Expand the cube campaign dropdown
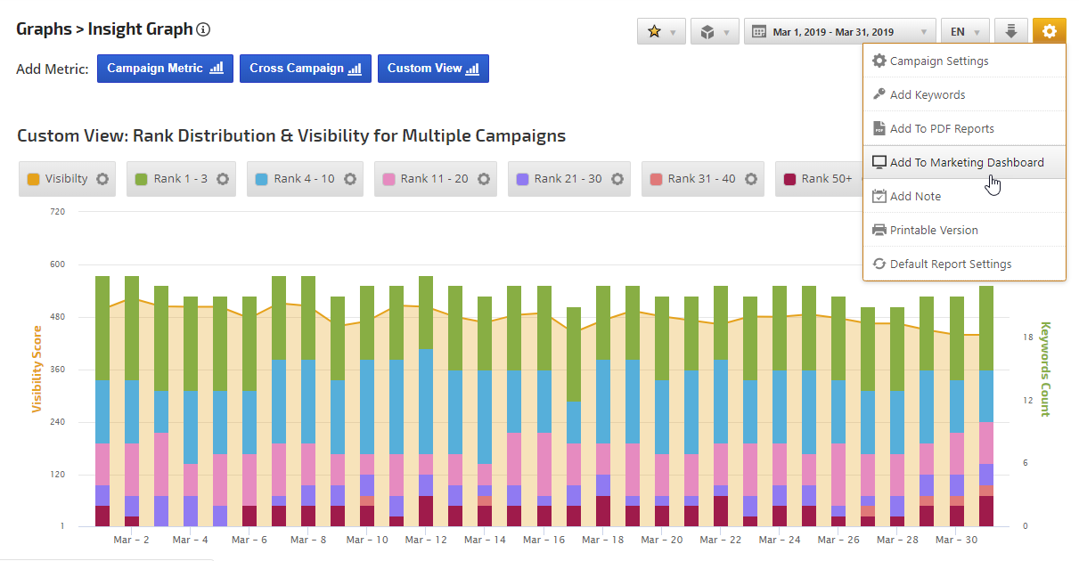This screenshot has height=561, width=1079. 715,31
